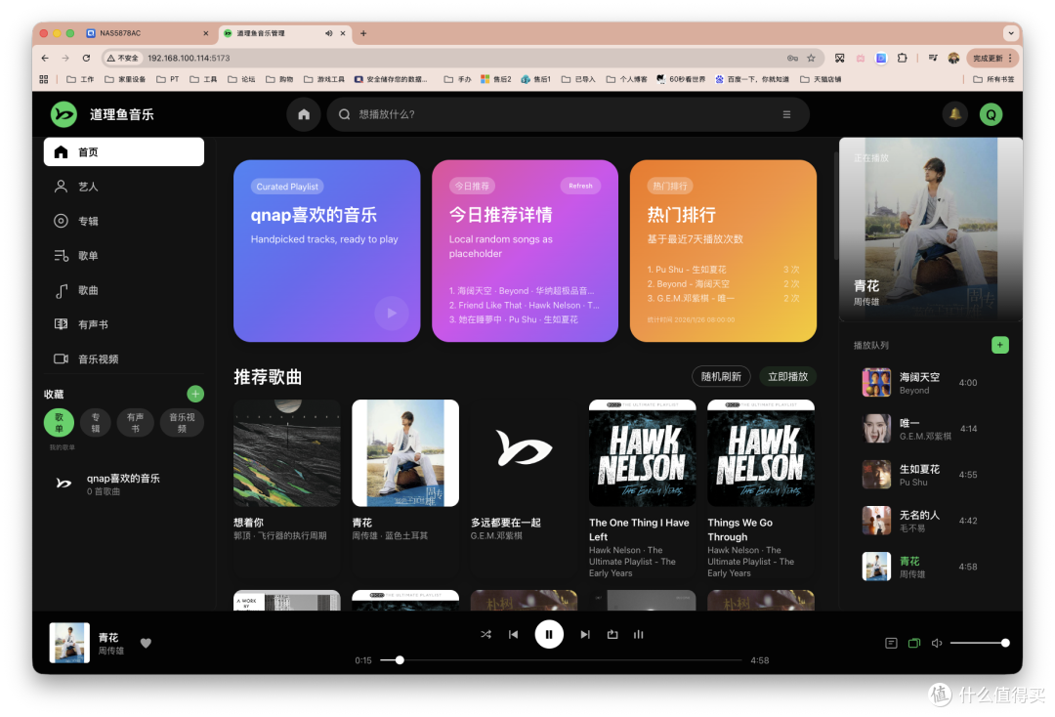Open 专辑 in the sidebar
Viewport: 1055px width, 717px height.
[124, 222]
